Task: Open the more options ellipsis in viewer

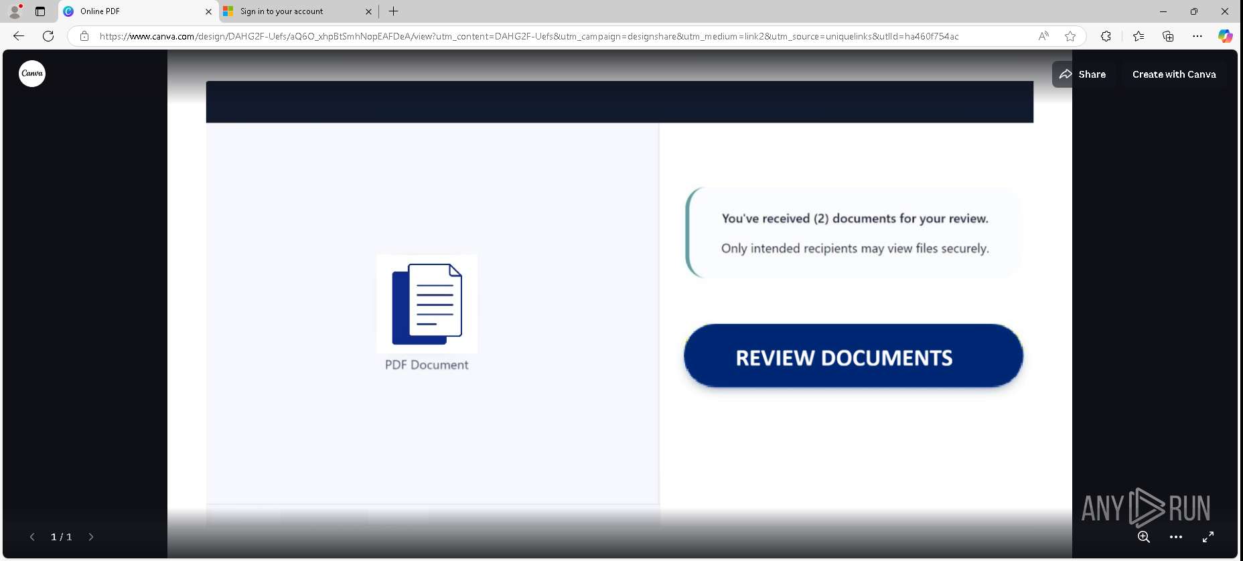Action: tap(1176, 537)
